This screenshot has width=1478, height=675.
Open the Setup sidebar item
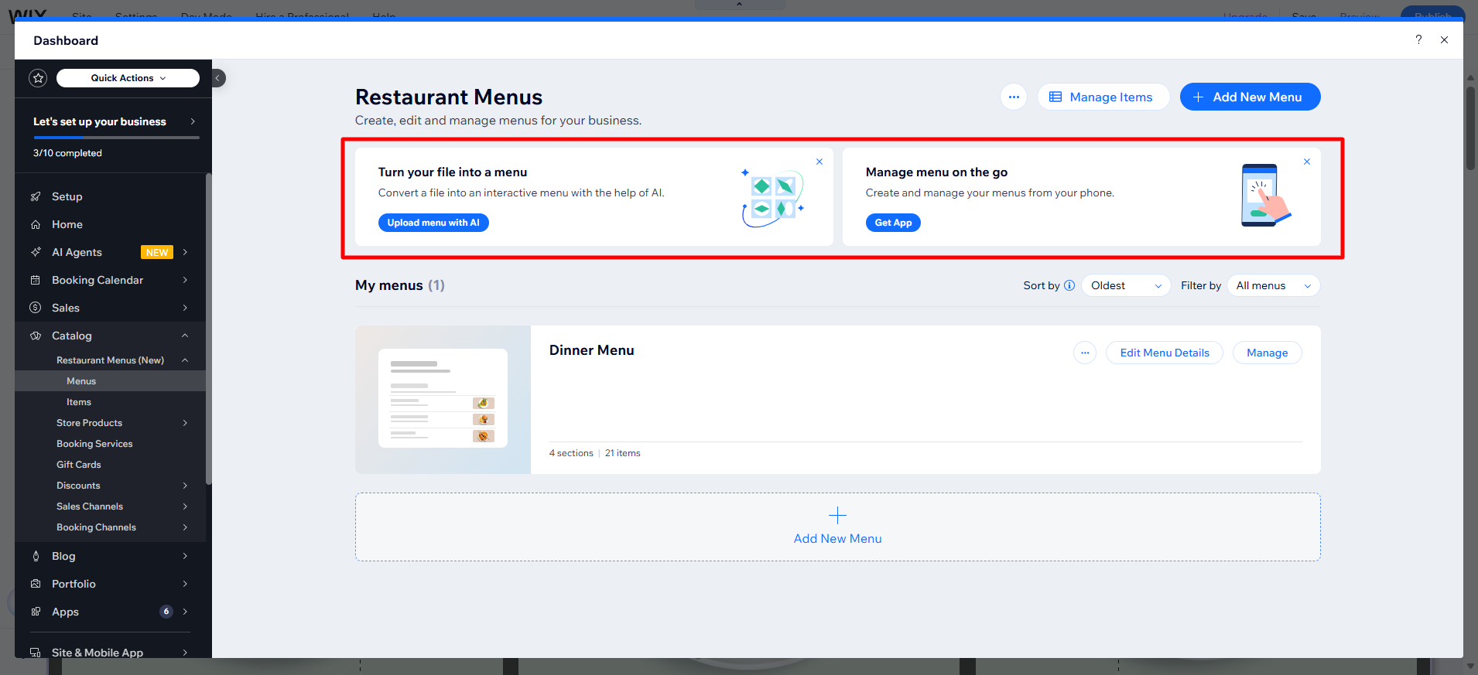[110, 196]
